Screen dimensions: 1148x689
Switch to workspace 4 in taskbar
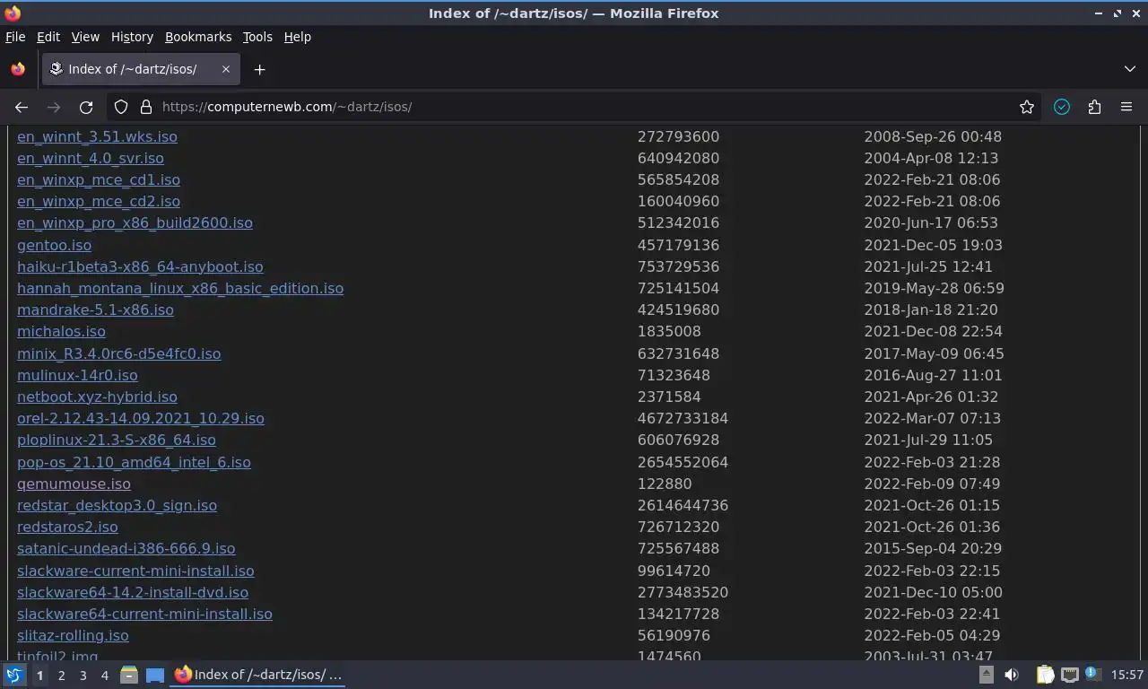105,675
